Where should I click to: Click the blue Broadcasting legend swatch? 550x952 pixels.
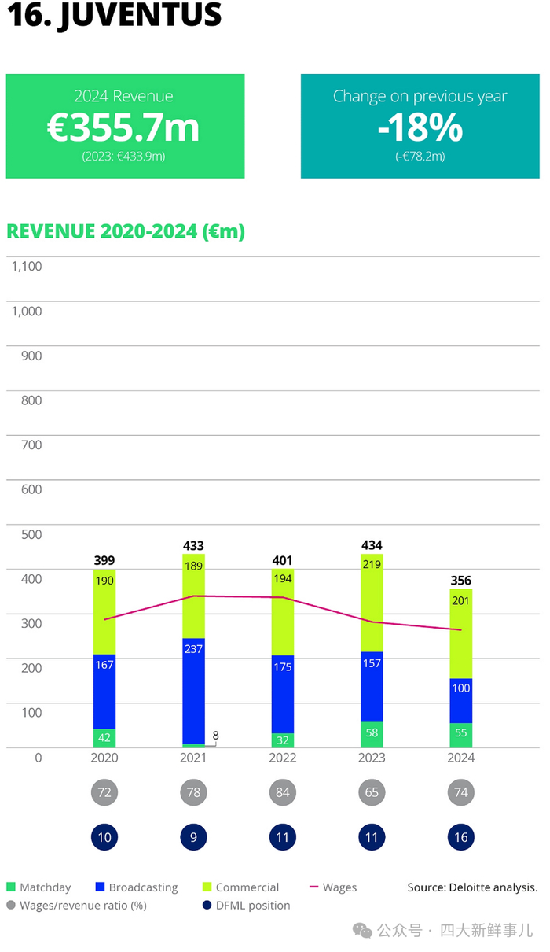click(x=100, y=887)
